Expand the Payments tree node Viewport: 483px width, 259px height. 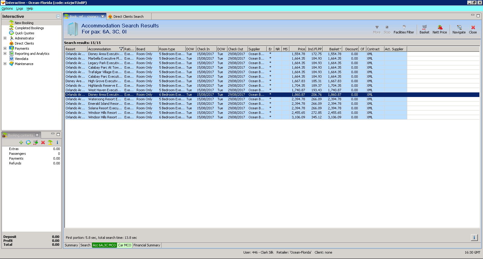click(x=5, y=48)
